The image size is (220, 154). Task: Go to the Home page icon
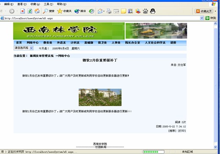pyautogui.click(x=37, y=11)
